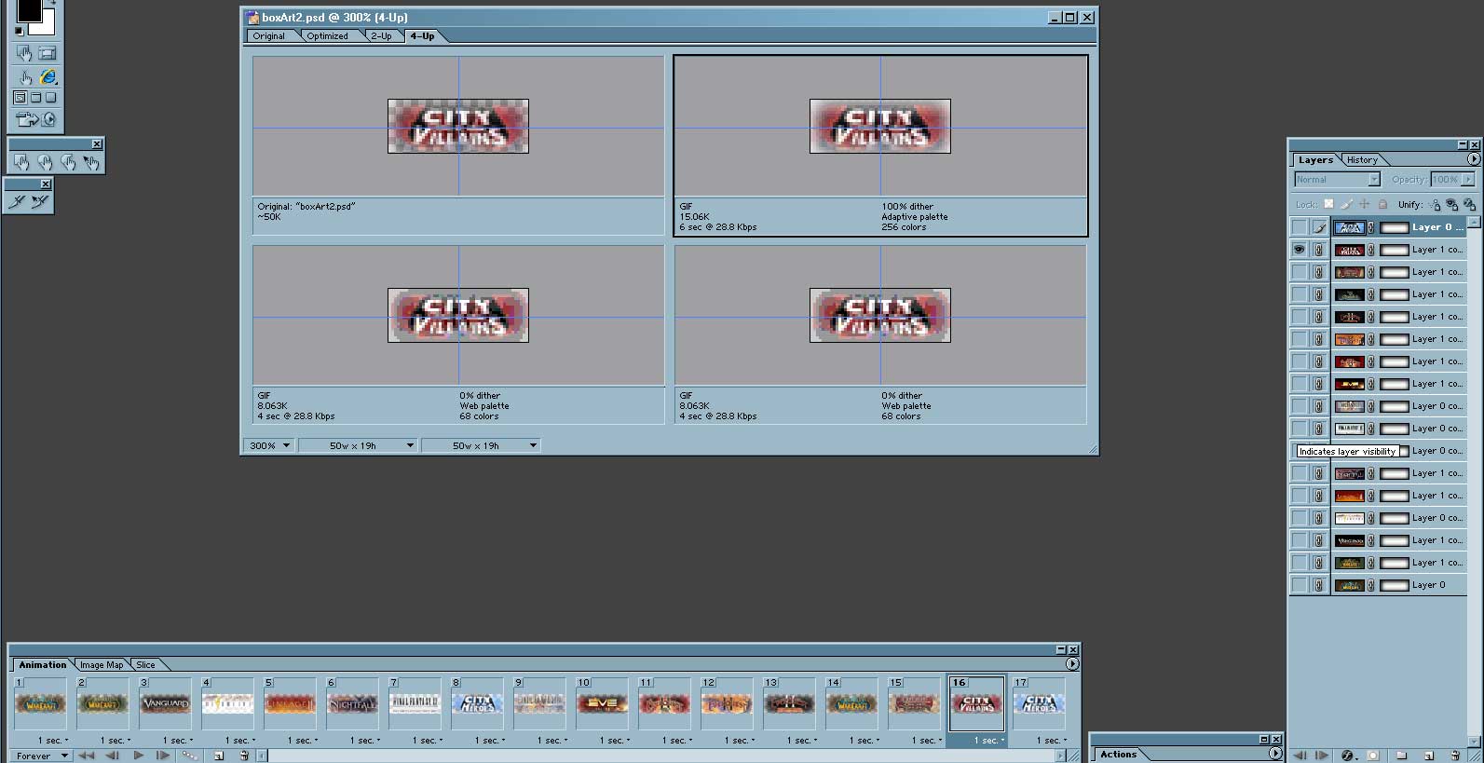Select the Circle Image Map tool
This screenshot has width=1484, height=763.
pyautogui.click(x=45, y=163)
